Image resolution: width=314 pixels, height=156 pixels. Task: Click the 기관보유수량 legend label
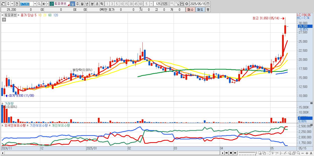tap(38, 125)
